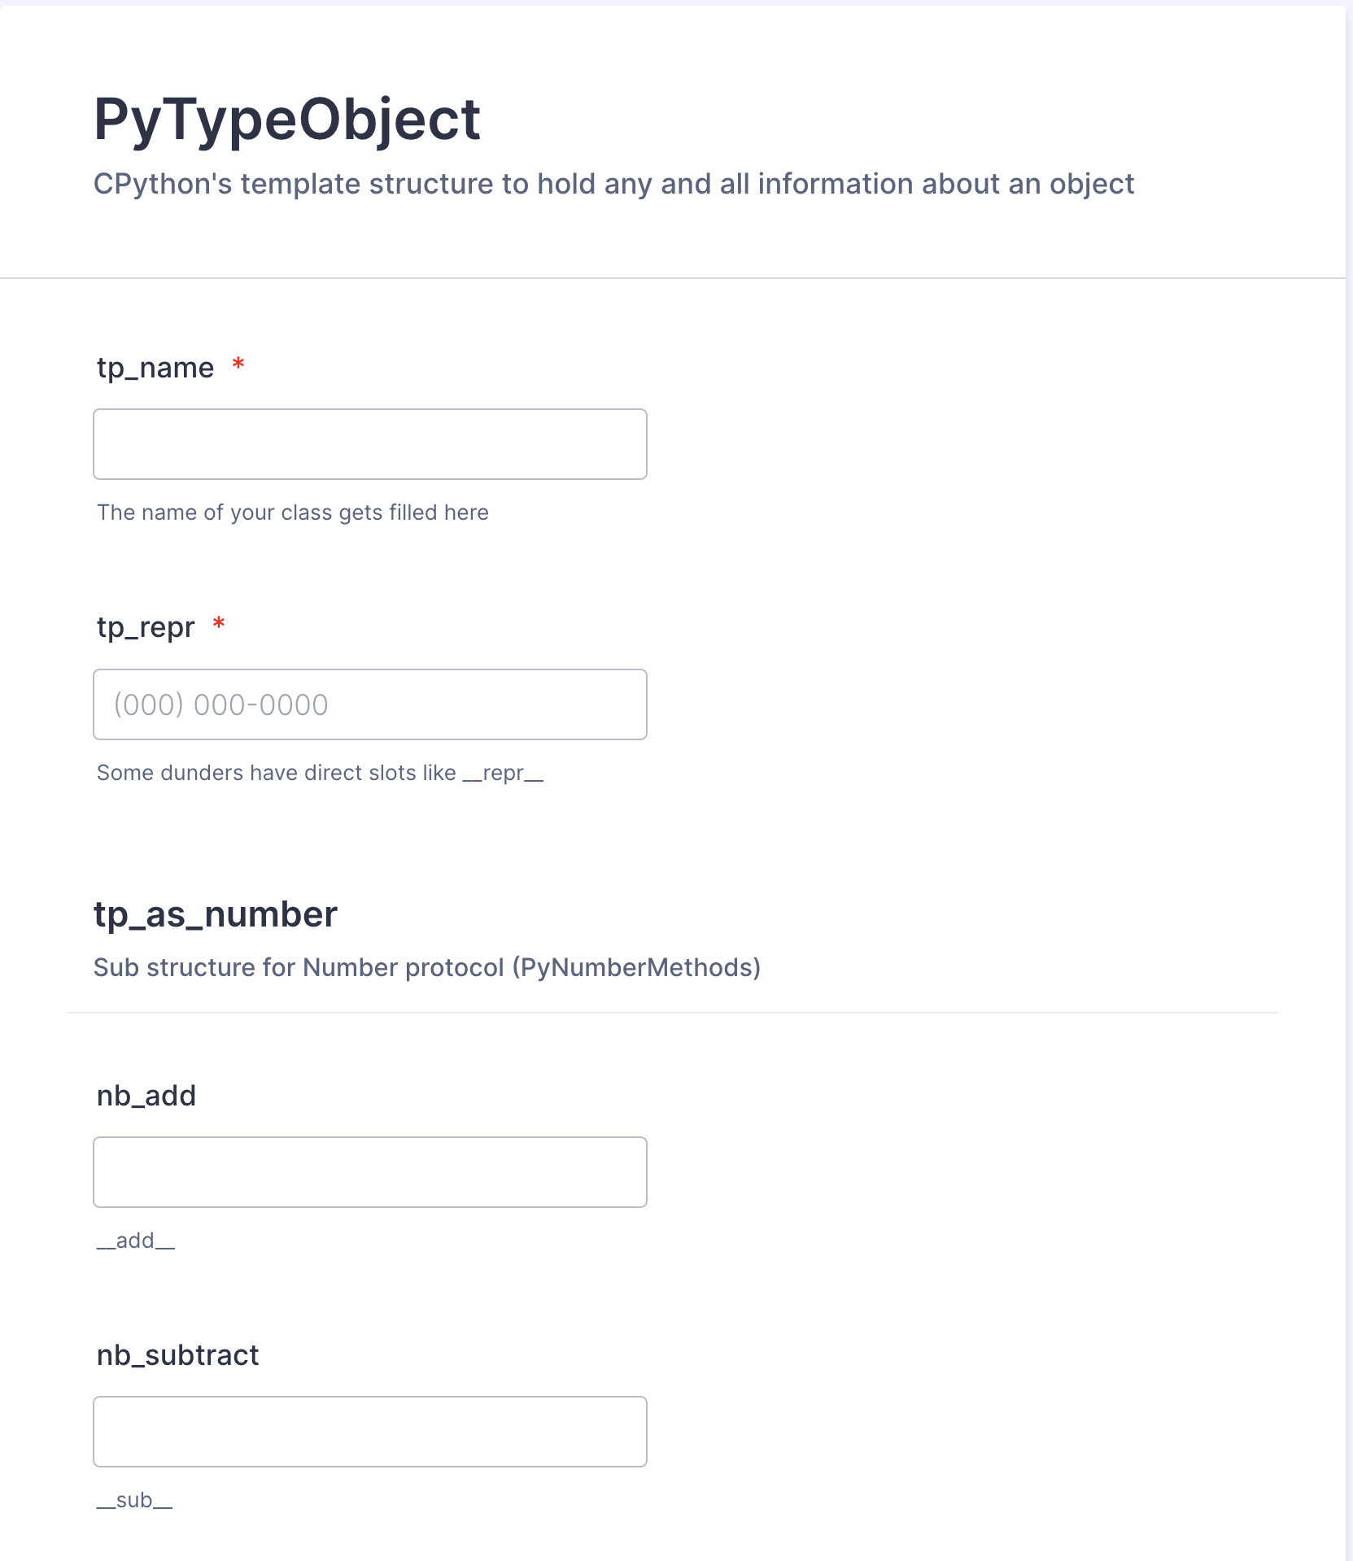
Task: Click the PyNumberMethods sub structure description
Action: tap(427, 967)
